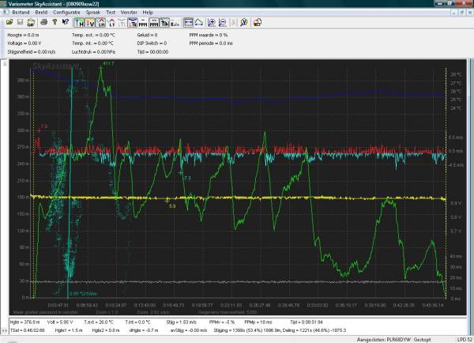474x343 pixels.
Task: Open the Bestand menu
Action: click(x=21, y=13)
